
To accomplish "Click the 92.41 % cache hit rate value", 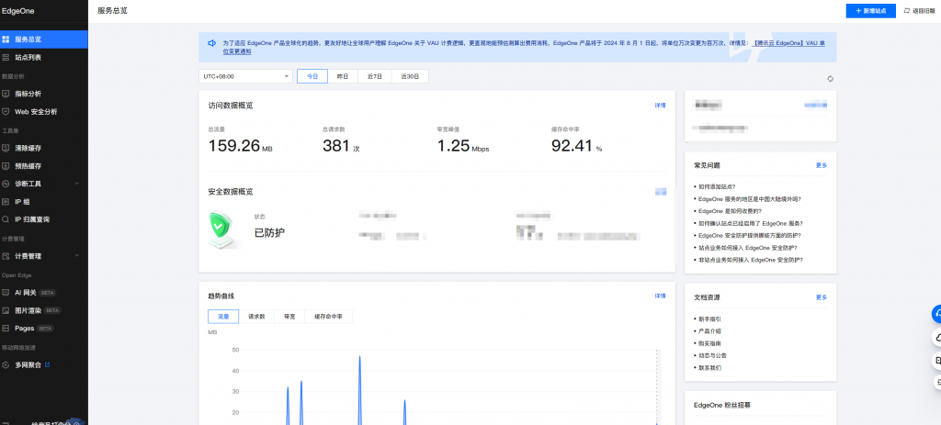I will 577,146.
